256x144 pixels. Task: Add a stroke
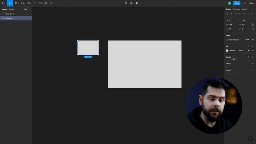tap(253, 57)
